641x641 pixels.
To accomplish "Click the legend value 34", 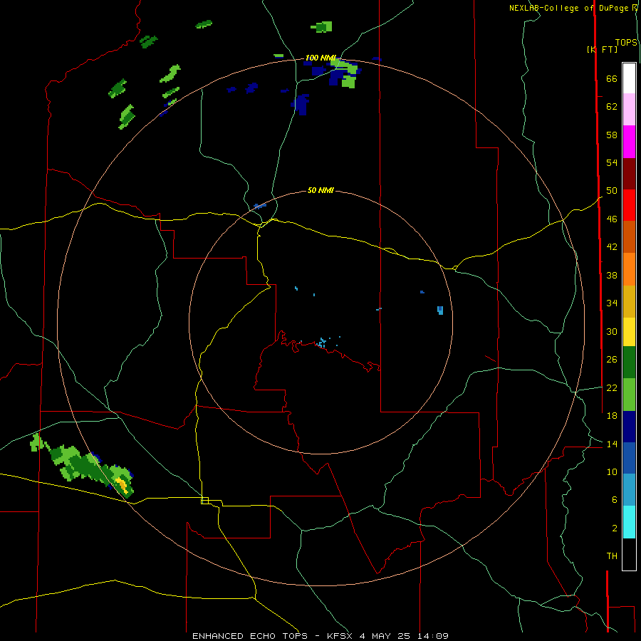I will point(612,303).
